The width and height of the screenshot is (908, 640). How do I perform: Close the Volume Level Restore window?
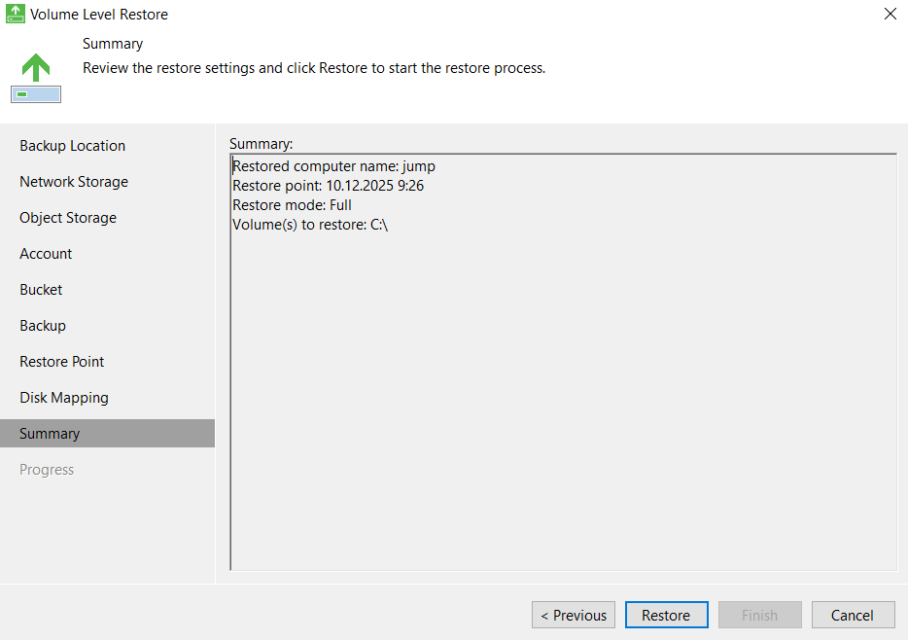pos(890,15)
